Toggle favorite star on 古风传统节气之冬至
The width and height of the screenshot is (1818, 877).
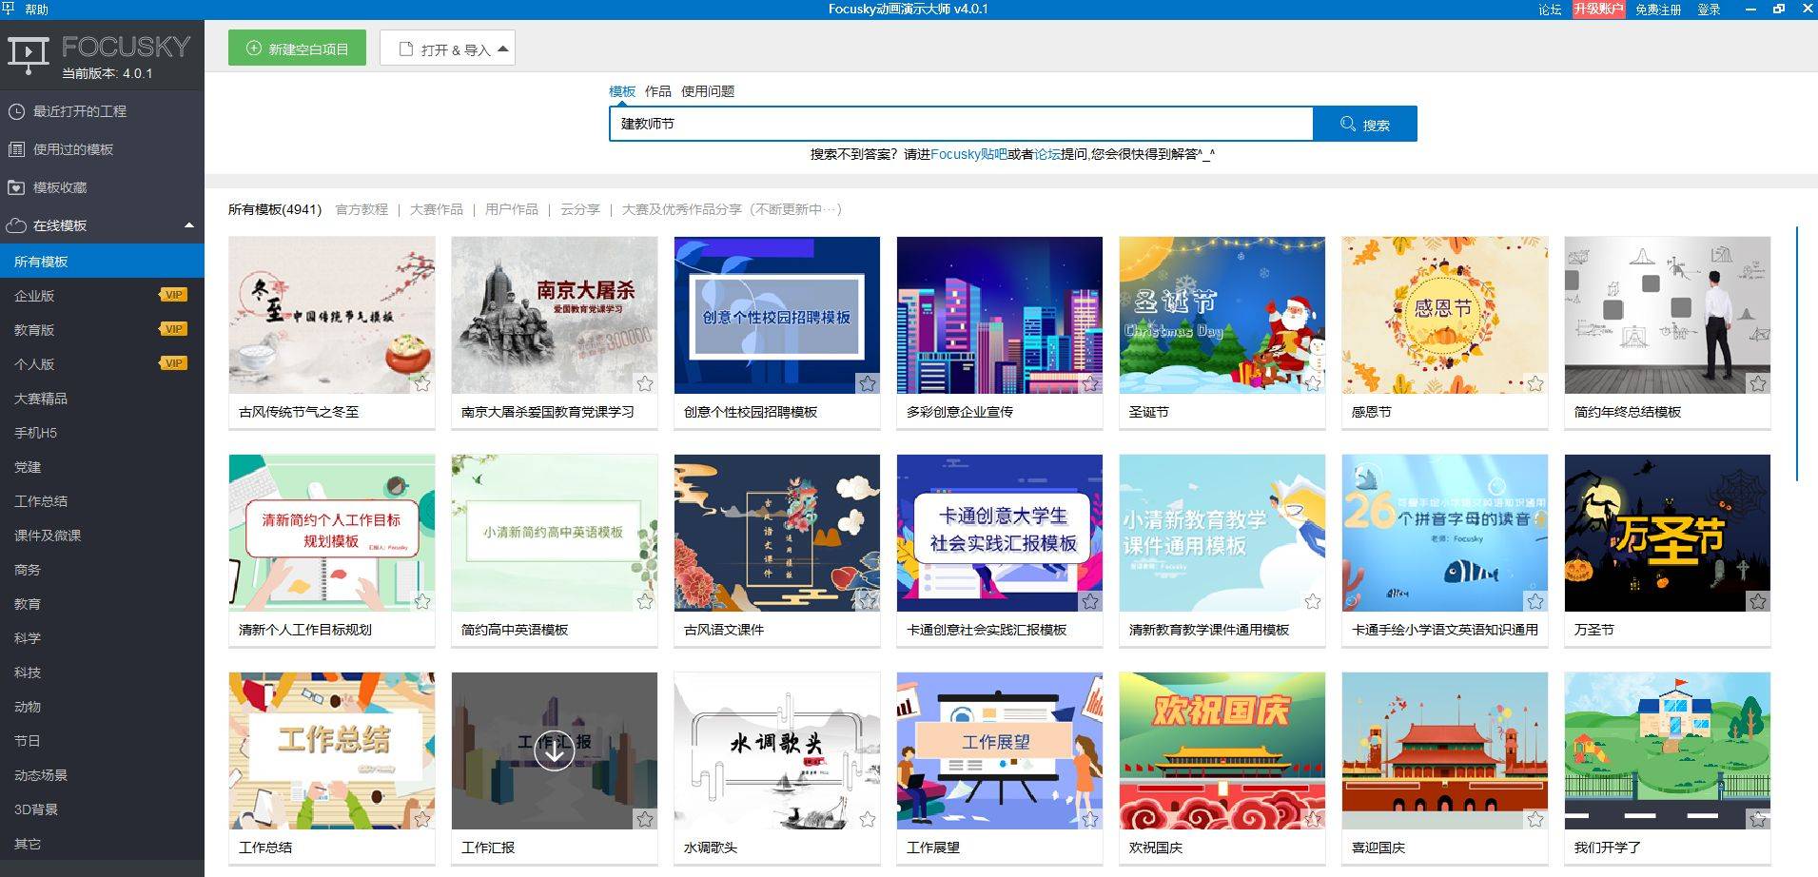422,383
